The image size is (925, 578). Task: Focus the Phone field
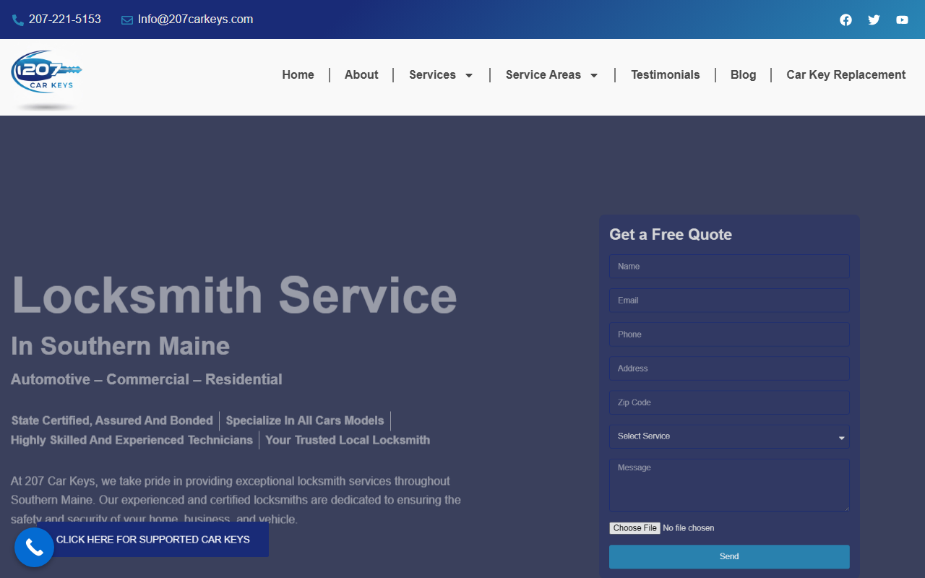729,335
